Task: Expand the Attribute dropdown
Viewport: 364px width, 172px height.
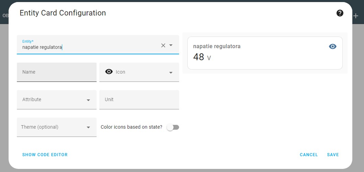Action: [x=88, y=100]
